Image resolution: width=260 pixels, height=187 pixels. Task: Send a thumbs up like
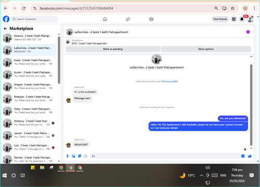pos(250,156)
